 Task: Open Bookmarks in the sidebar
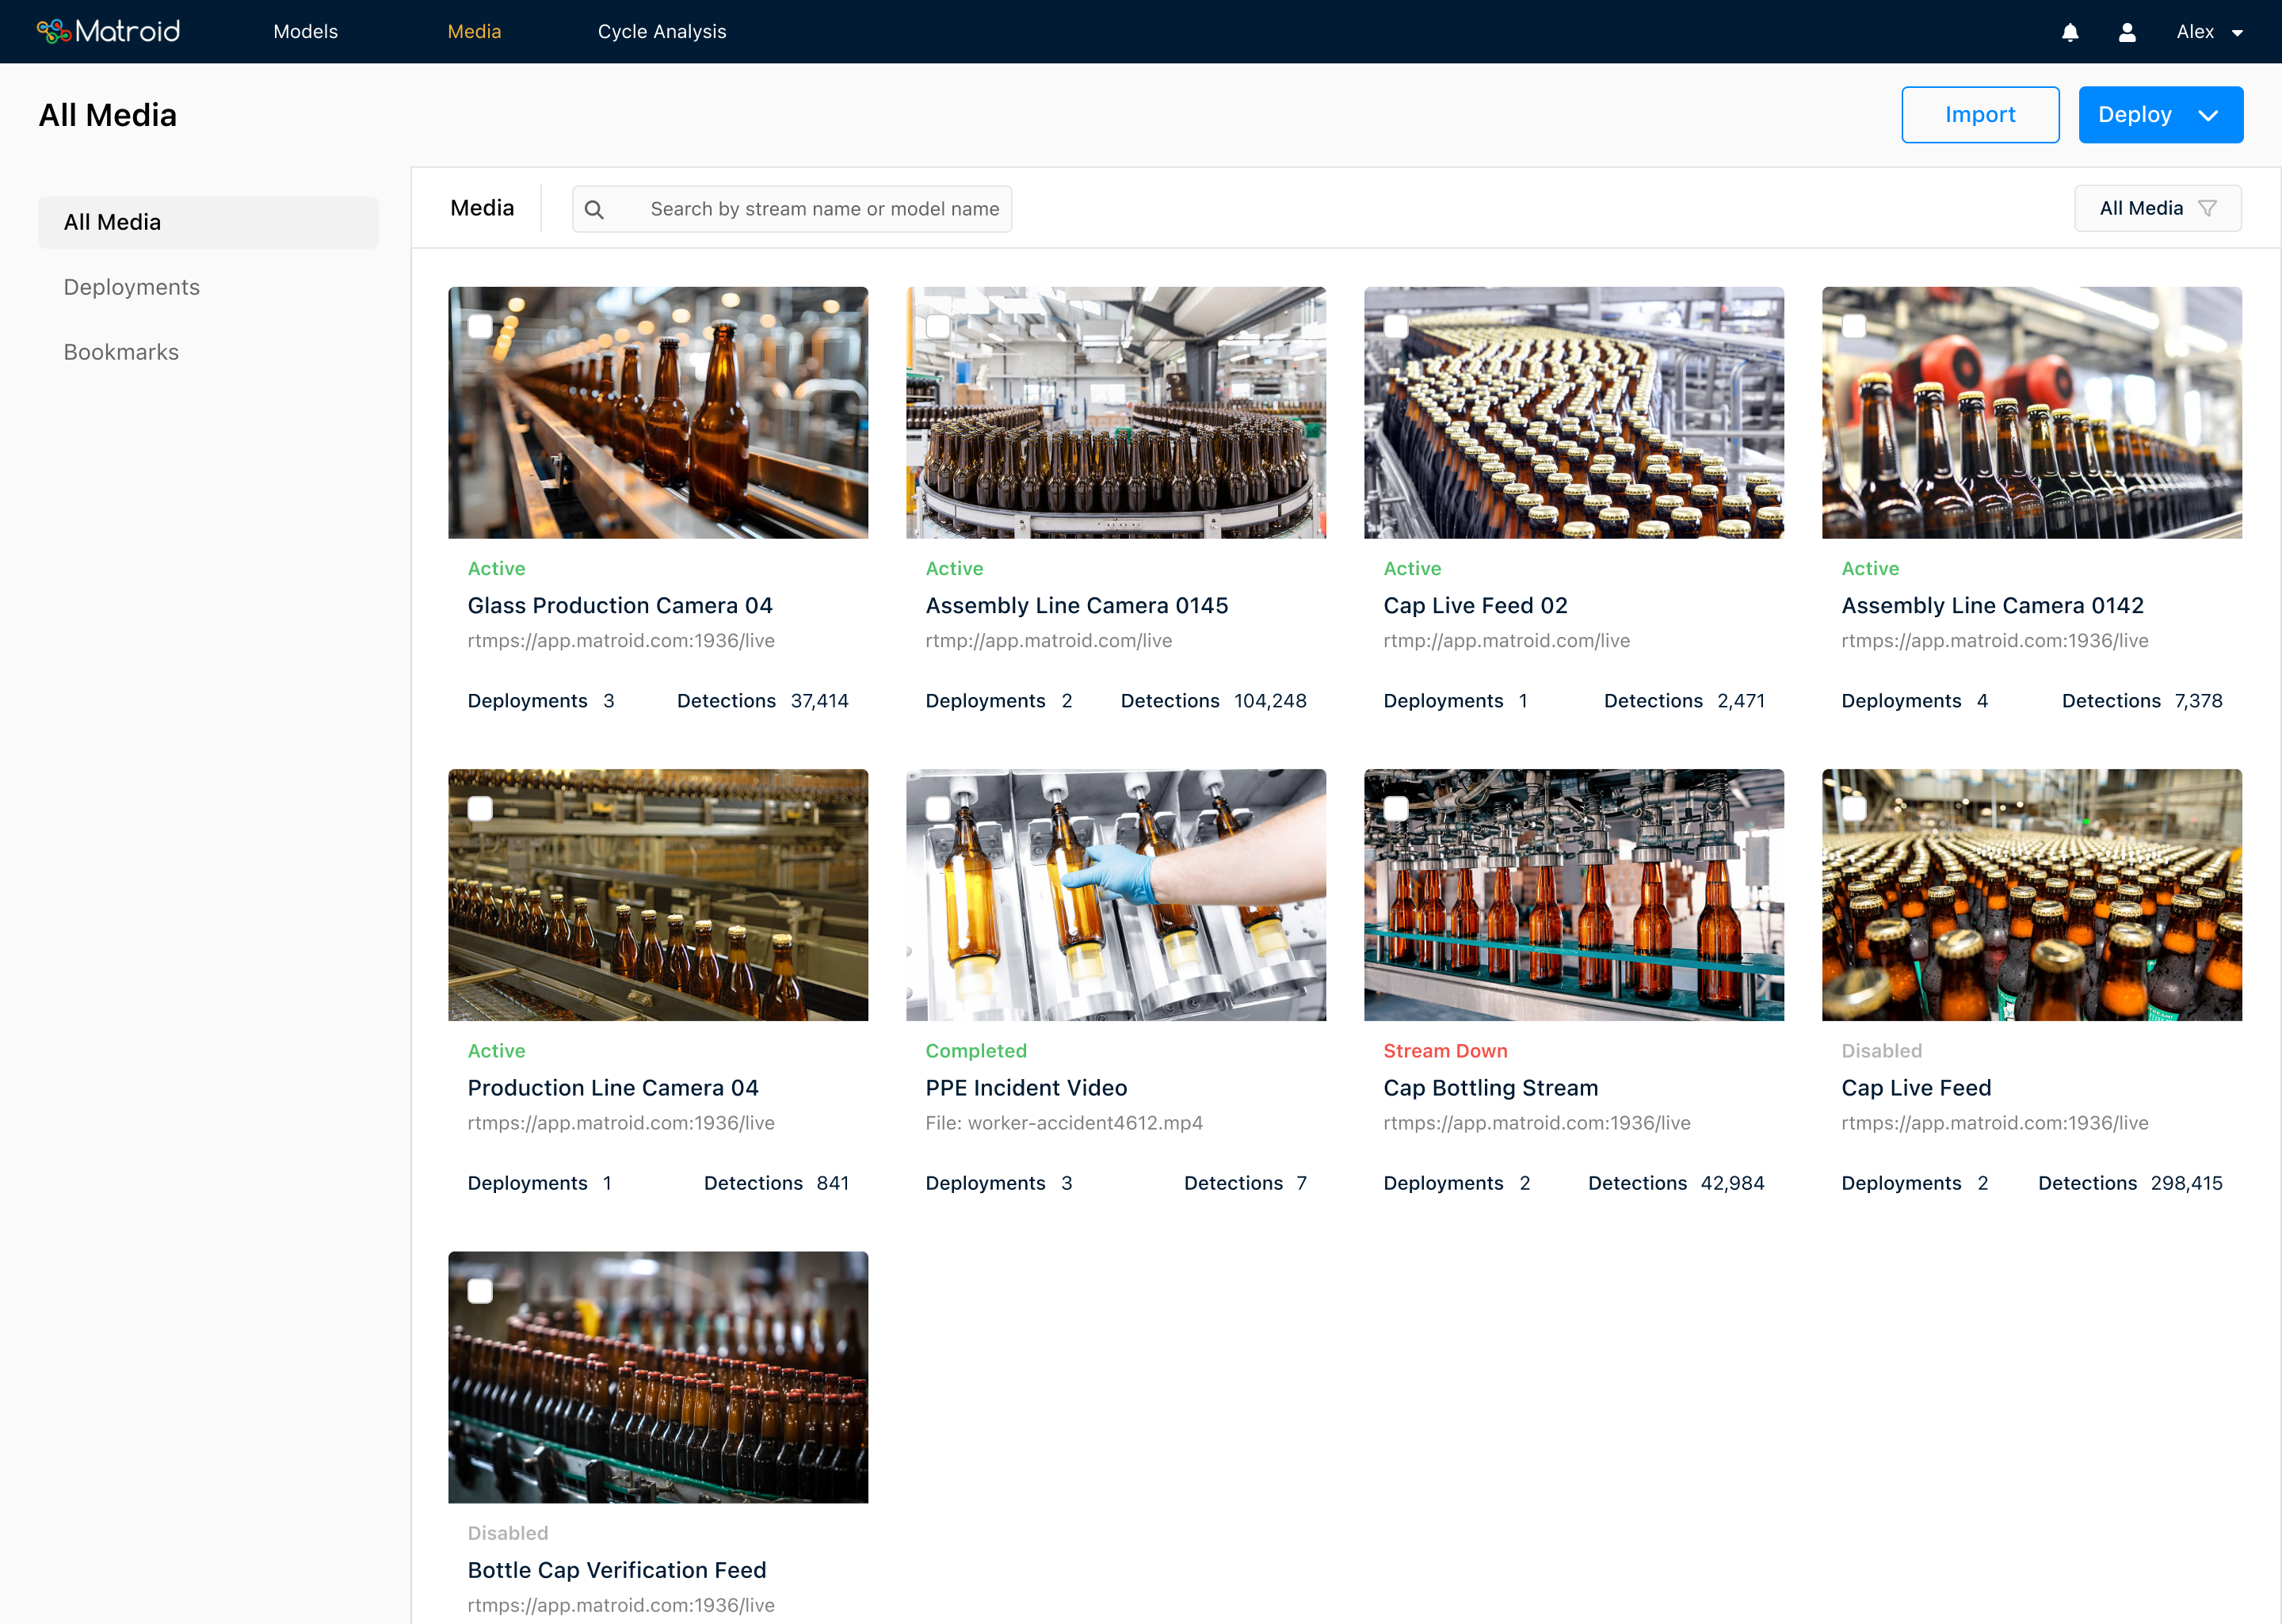click(x=121, y=351)
